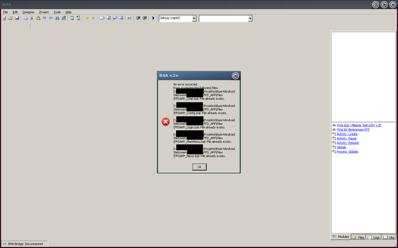This screenshot has width=398, height=248.
Task: Click the yellow Navigate backward arrow
Action: pyautogui.click(x=87, y=18)
